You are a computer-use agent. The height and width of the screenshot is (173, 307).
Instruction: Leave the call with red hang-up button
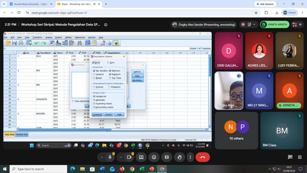coord(203,157)
